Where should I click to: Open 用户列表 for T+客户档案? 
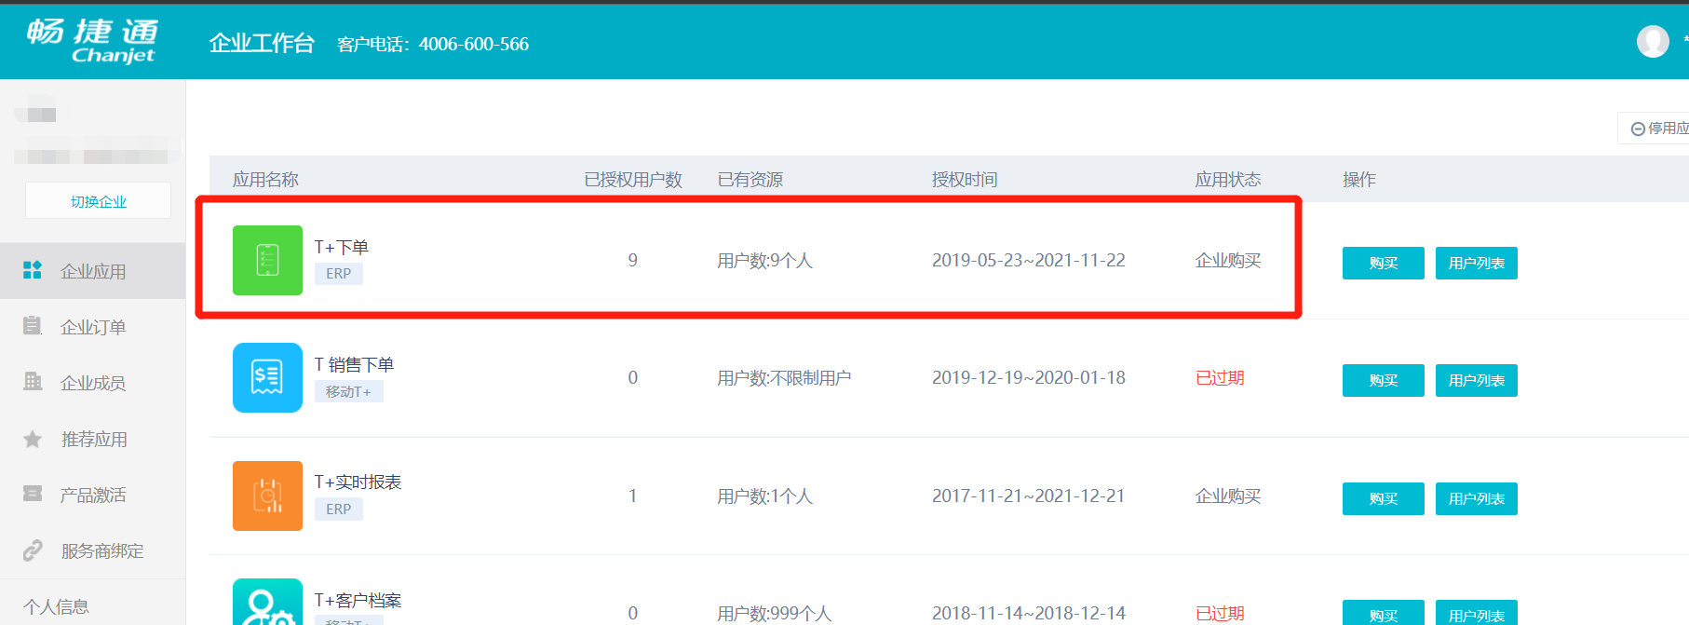coord(1477,613)
